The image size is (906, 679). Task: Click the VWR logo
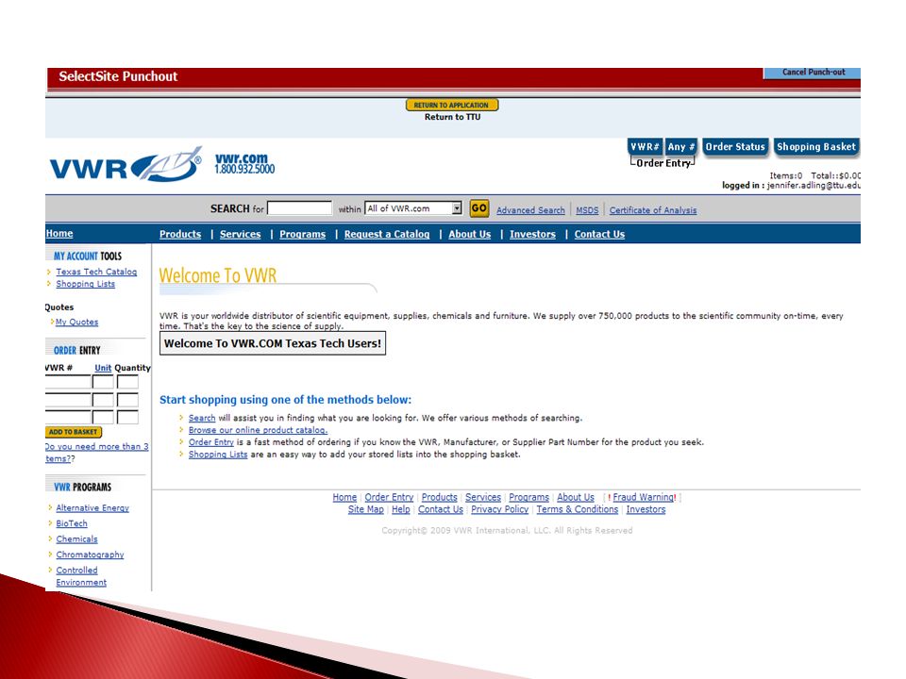tap(126, 166)
